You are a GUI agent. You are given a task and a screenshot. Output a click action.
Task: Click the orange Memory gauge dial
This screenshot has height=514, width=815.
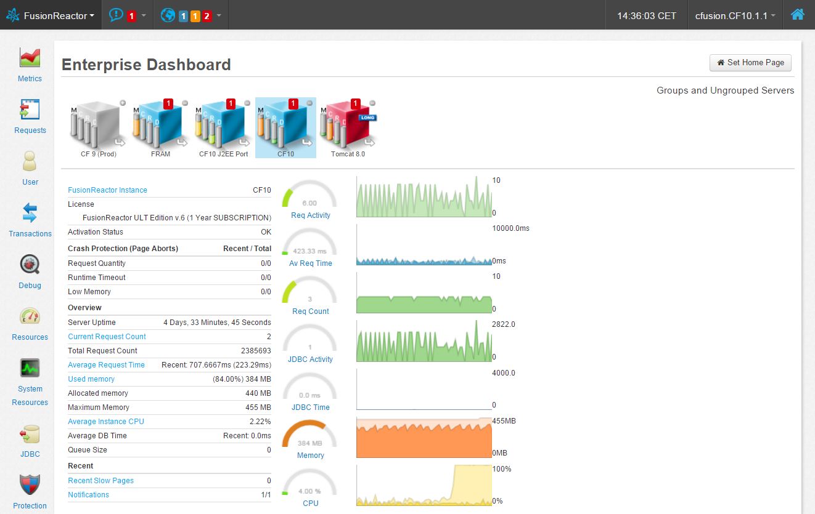309,434
